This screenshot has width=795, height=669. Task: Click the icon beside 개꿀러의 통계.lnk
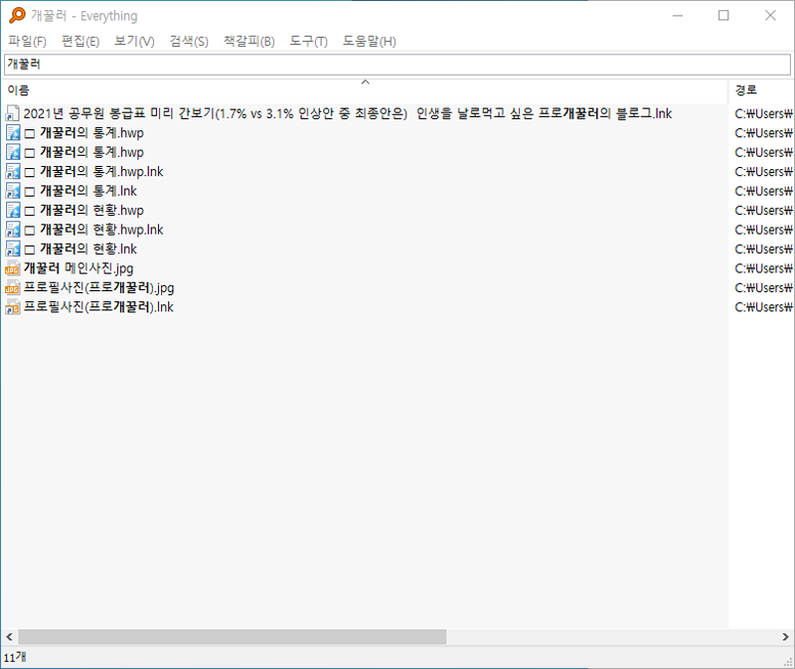(12, 191)
